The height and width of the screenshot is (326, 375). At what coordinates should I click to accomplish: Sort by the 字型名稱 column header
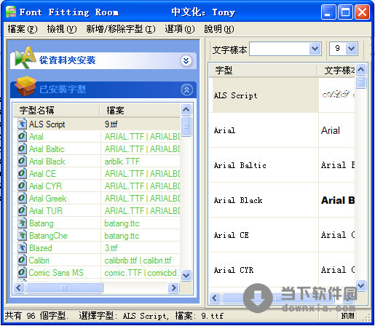pyautogui.click(x=56, y=111)
